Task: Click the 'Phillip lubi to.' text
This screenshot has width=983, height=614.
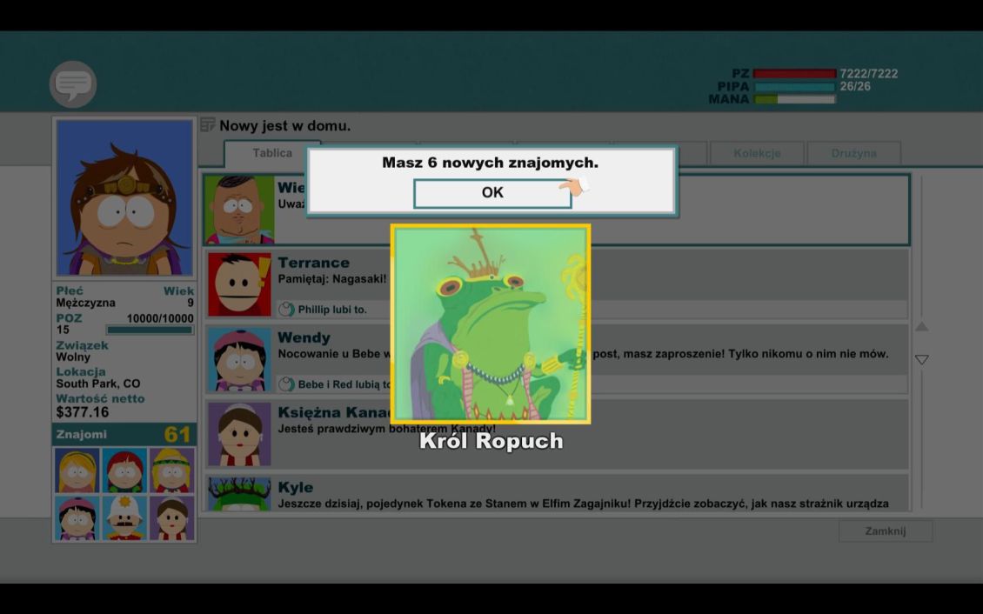Action: click(332, 310)
